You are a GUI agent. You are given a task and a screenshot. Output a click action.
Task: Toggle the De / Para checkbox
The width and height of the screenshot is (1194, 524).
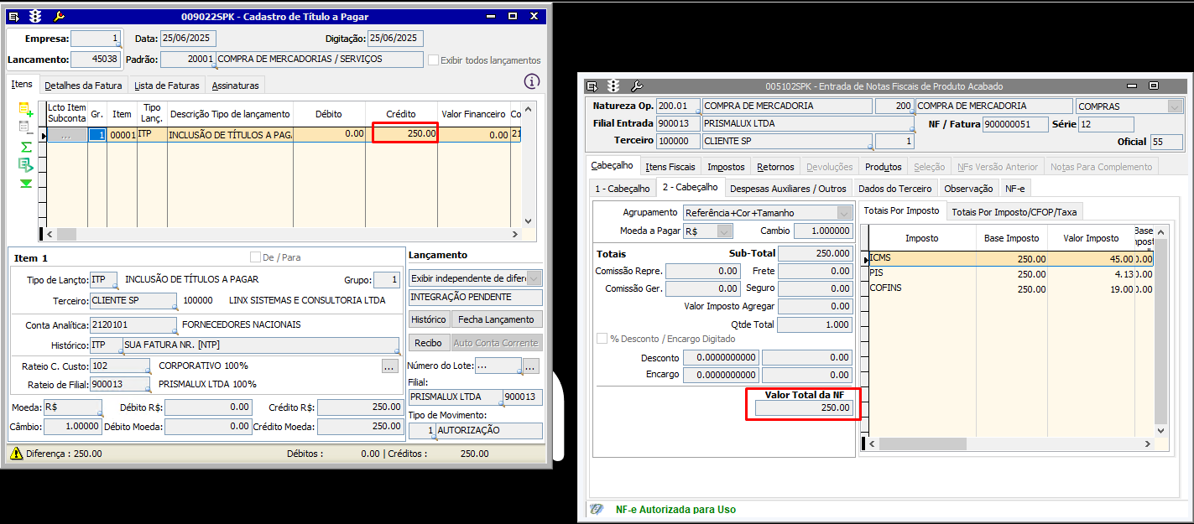pos(255,257)
